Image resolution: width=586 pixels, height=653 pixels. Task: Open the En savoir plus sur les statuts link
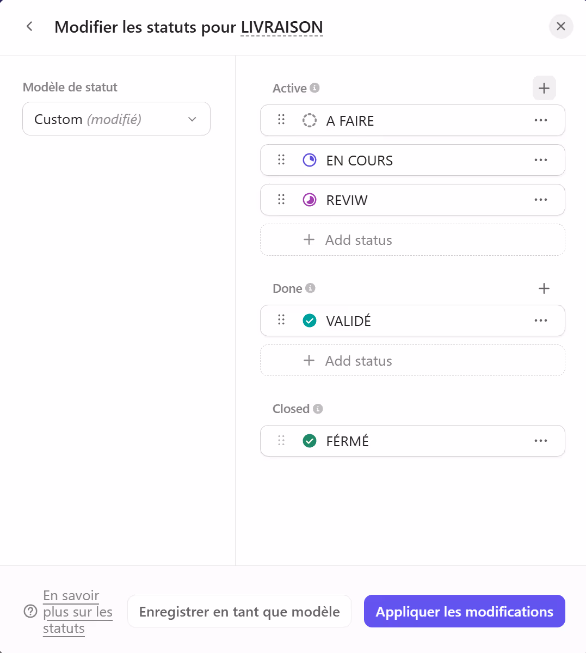[77, 612]
